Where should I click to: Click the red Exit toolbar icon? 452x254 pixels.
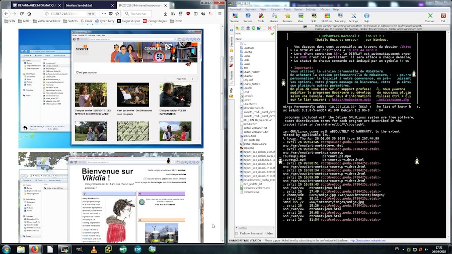pos(443,18)
